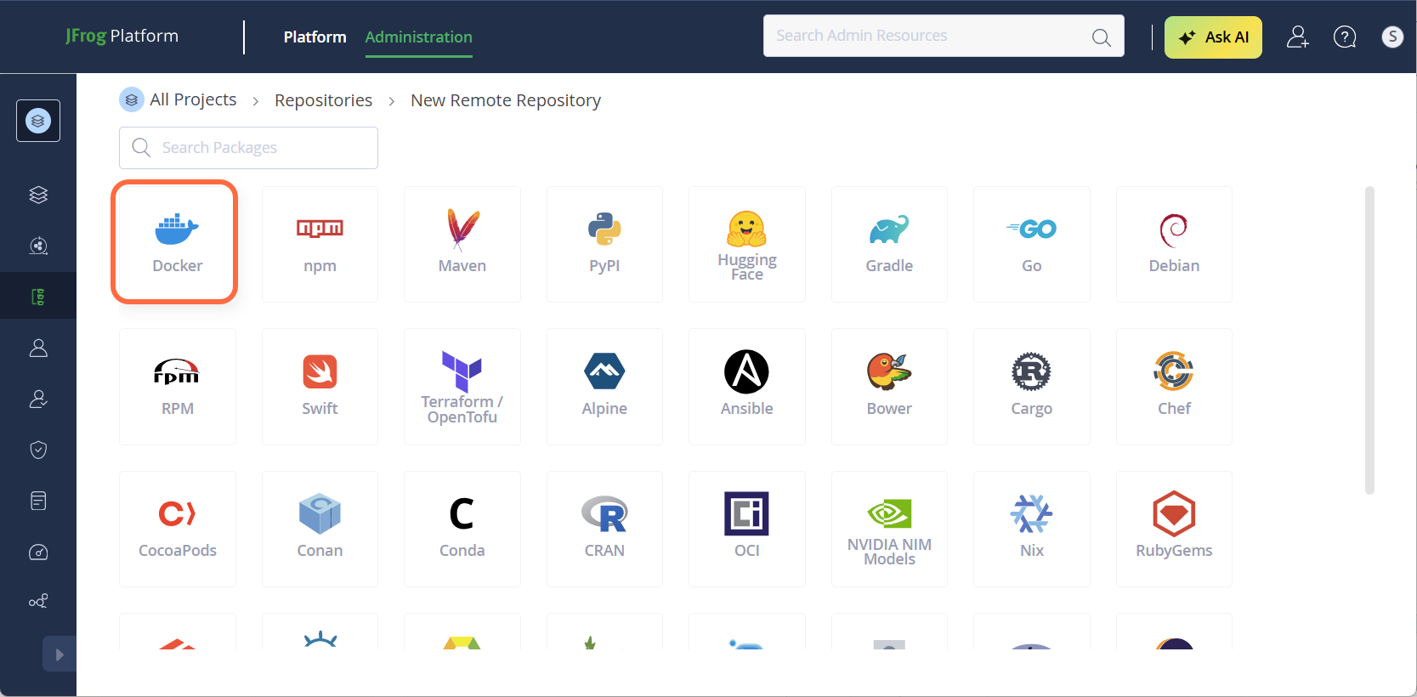Pick the Debian package type
Image resolution: width=1417 pixels, height=697 pixels.
(1174, 245)
